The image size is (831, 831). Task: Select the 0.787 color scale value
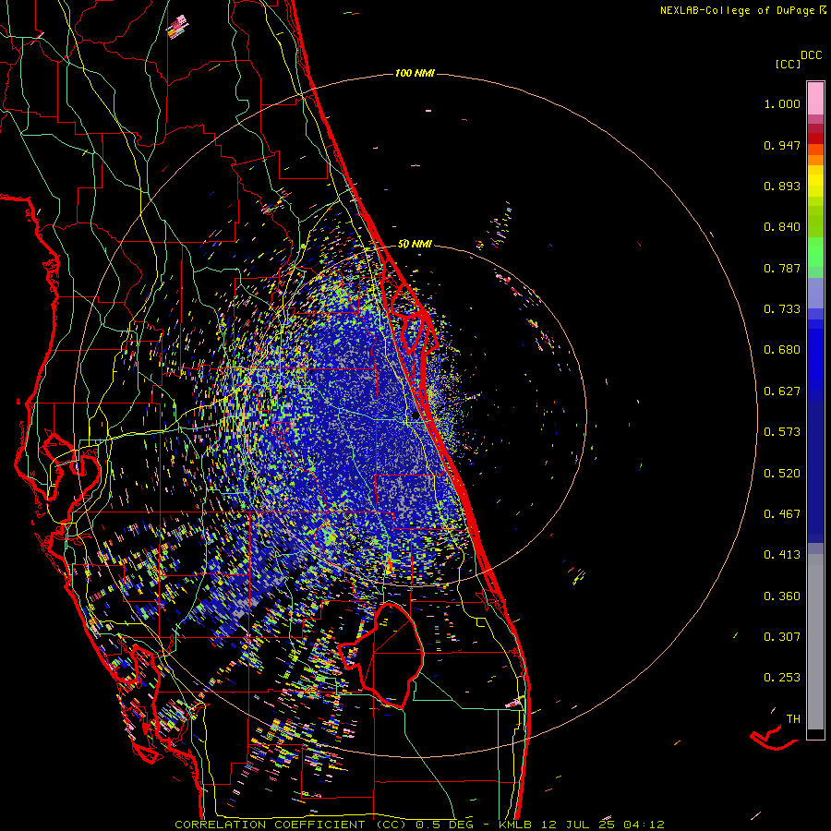coord(782,268)
